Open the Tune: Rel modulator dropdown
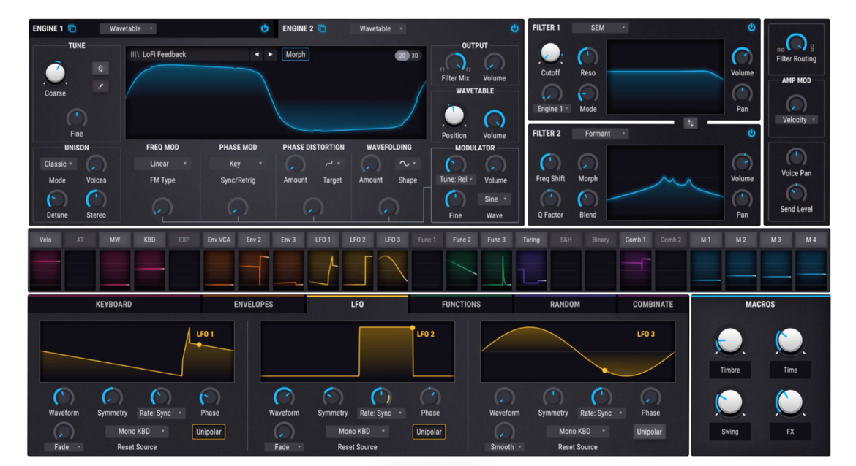Viewport: 856px width, 466px height. click(456, 179)
